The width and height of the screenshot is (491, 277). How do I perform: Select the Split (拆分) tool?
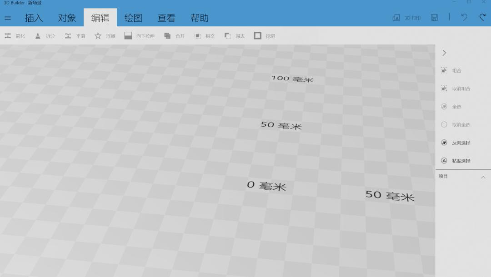tap(45, 35)
